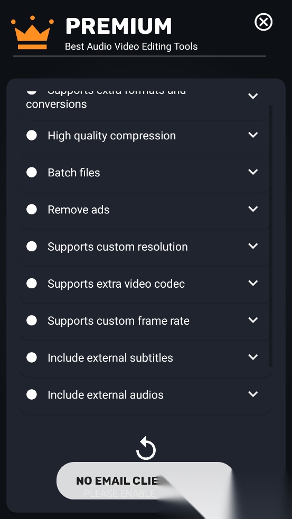The image size is (292, 519).
Task: Click the bullet next to Batch files
Action: (x=32, y=172)
